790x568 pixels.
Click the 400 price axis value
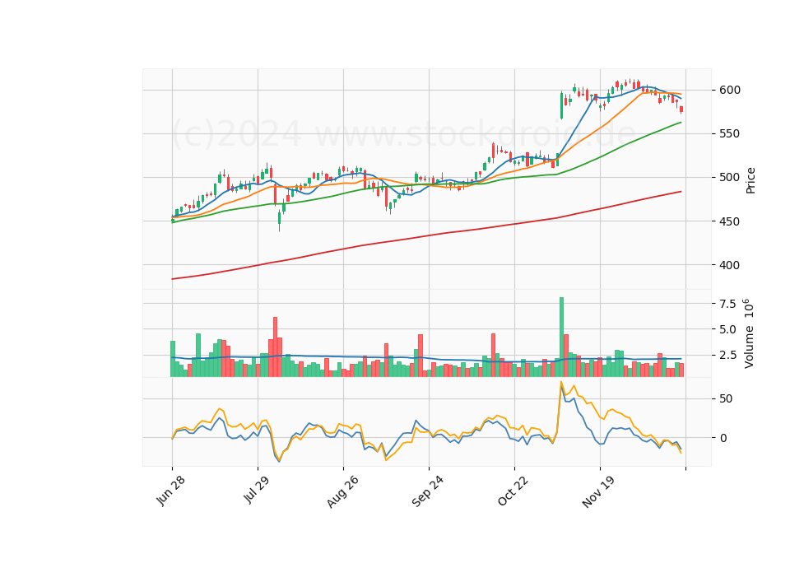tap(730, 264)
